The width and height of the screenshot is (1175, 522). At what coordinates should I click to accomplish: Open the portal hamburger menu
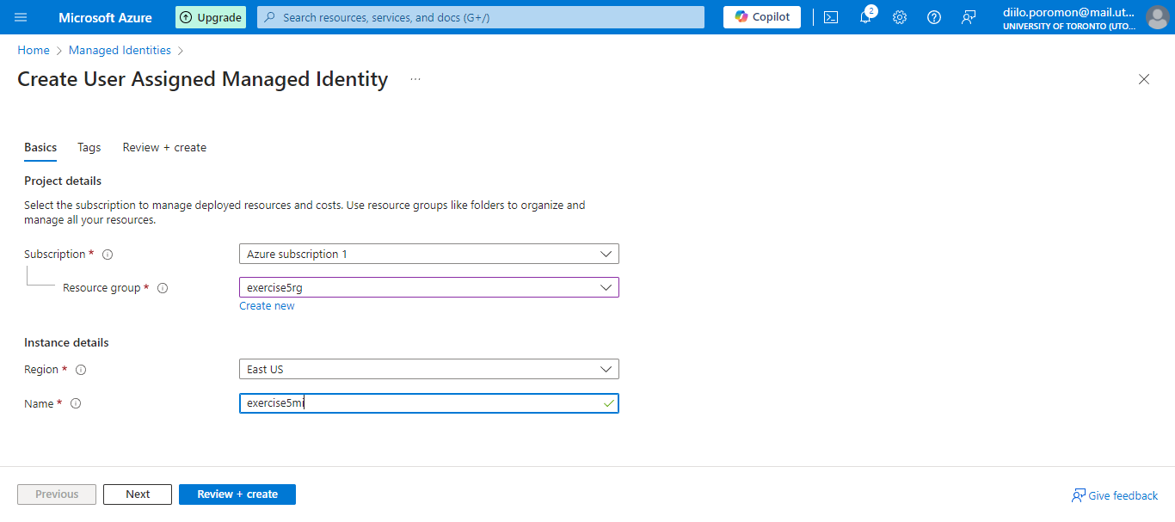pyautogui.click(x=20, y=17)
